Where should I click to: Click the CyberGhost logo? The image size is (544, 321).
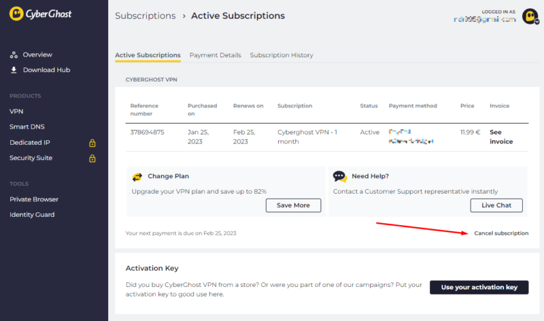tap(40, 14)
